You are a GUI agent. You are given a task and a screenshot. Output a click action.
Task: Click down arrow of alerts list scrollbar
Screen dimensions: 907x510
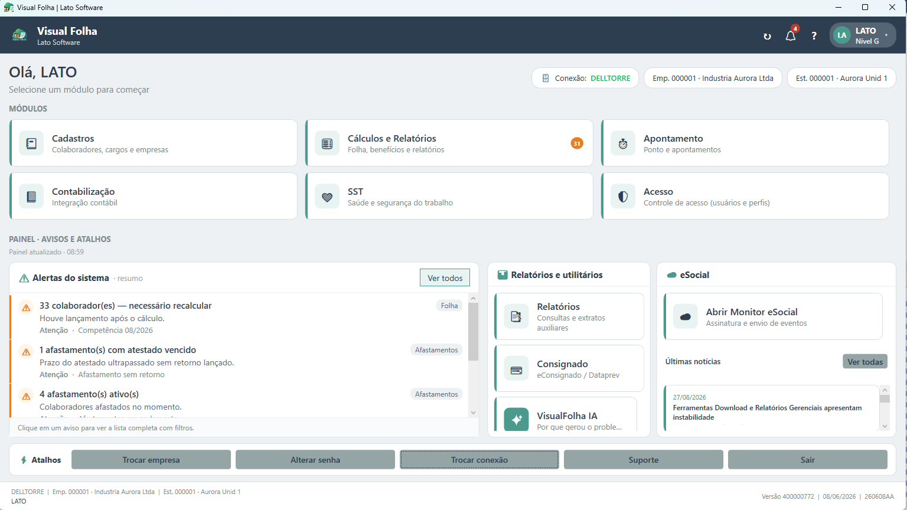click(473, 413)
